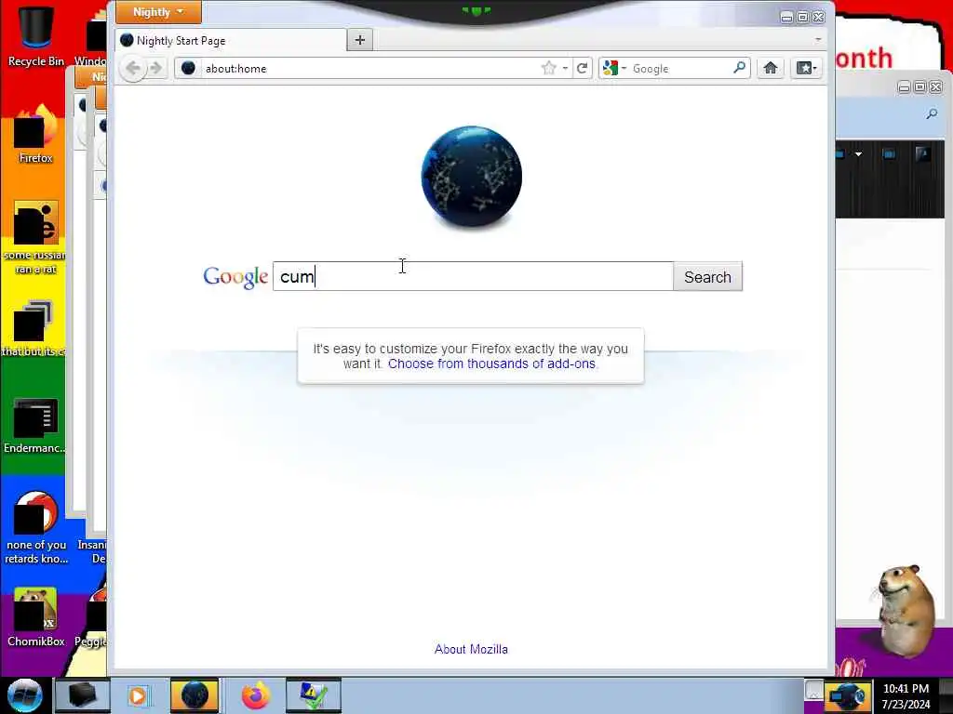
Task: Open the orange Nightly application menu
Action: point(158,11)
